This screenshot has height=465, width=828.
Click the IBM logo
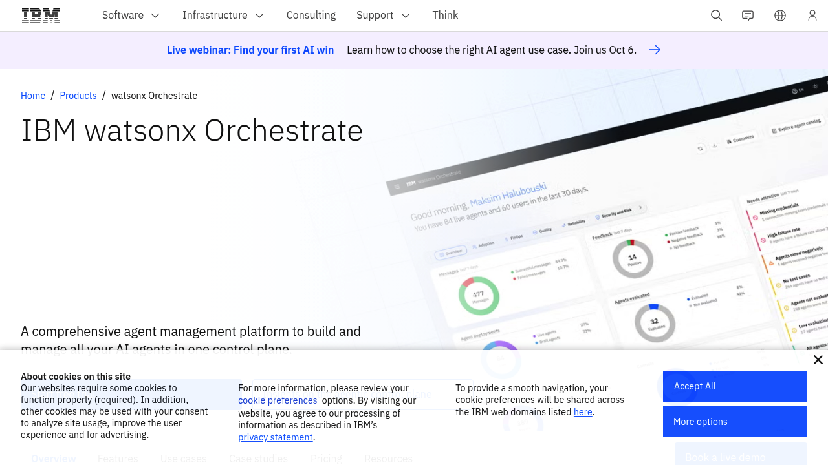click(x=41, y=15)
